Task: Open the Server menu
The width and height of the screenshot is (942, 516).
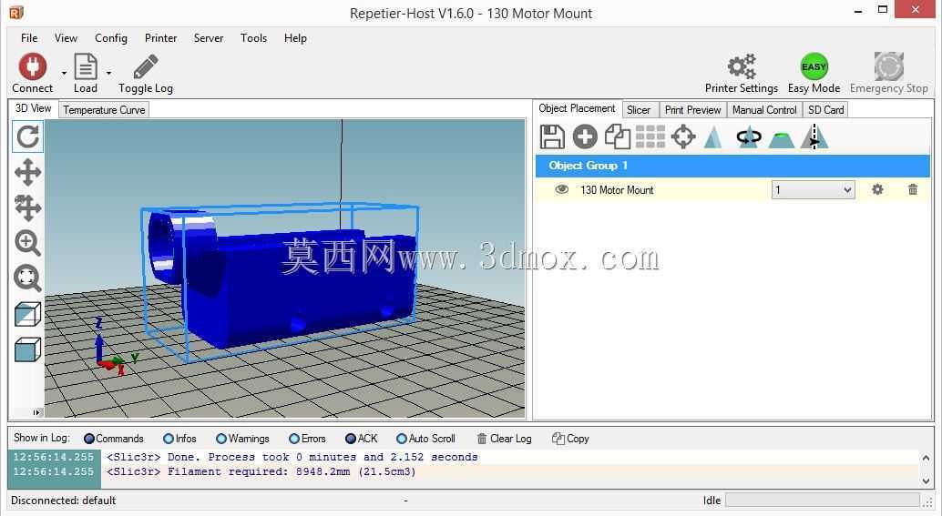Action: 209,38
